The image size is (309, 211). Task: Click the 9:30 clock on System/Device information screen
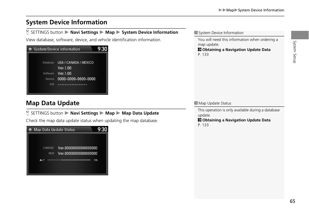[102, 49]
